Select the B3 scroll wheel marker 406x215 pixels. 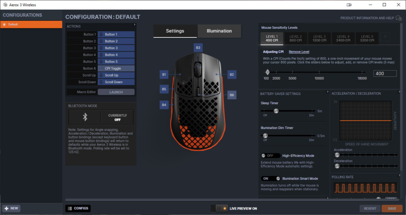(x=198, y=47)
